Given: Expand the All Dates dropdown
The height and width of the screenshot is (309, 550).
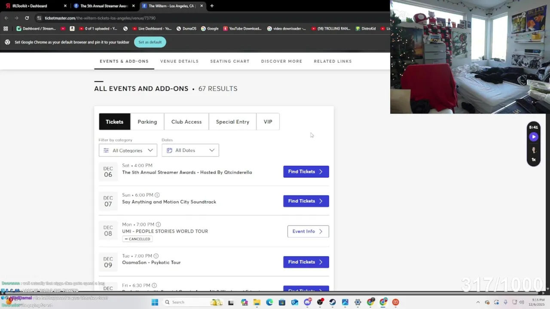Looking at the screenshot, I should [x=190, y=150].
